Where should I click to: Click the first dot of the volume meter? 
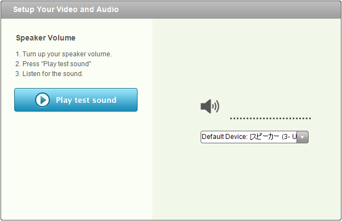[231, 119]
